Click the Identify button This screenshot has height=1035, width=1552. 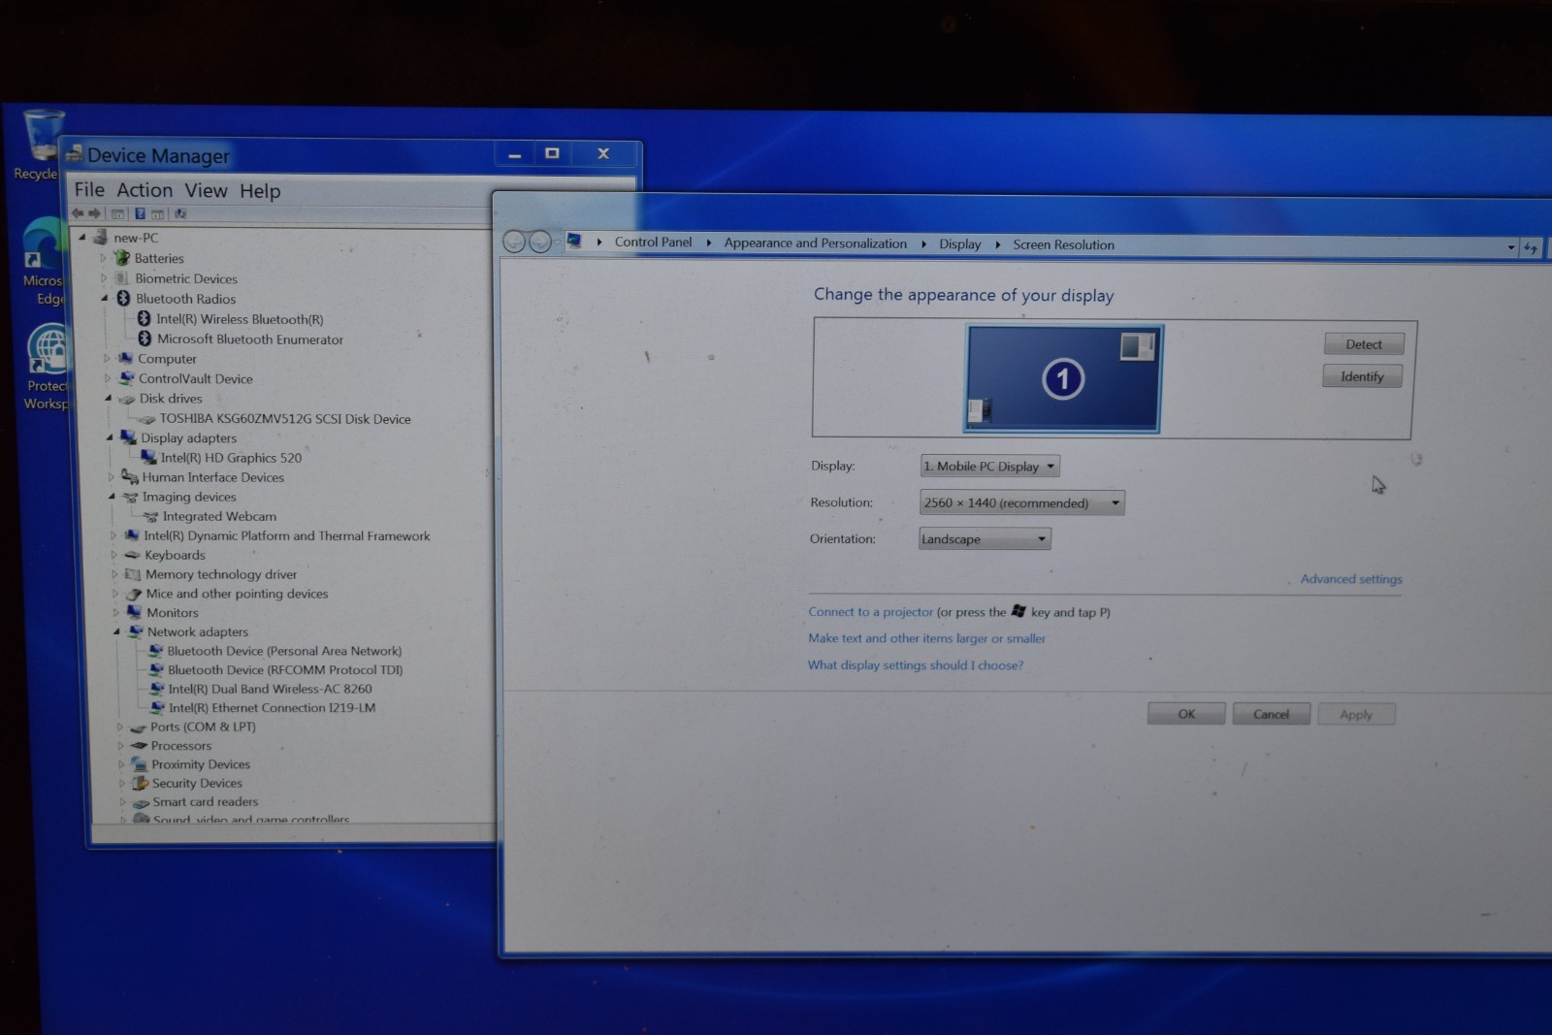click(x=1362, y=376)
